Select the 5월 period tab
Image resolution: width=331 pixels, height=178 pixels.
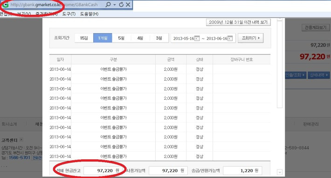pos(121,38)
